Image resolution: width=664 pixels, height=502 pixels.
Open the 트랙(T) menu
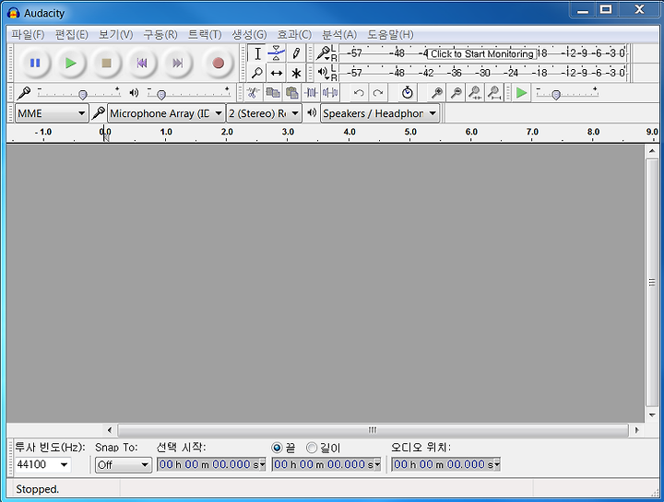[205, 35]
